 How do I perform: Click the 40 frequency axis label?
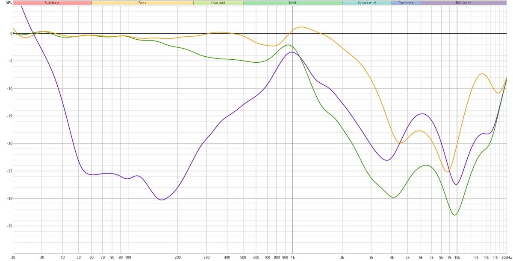[x=62, y=258]
